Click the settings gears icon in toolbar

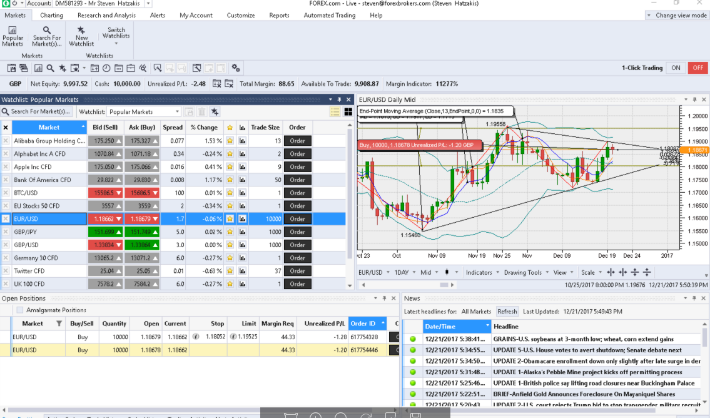point(236,68)
